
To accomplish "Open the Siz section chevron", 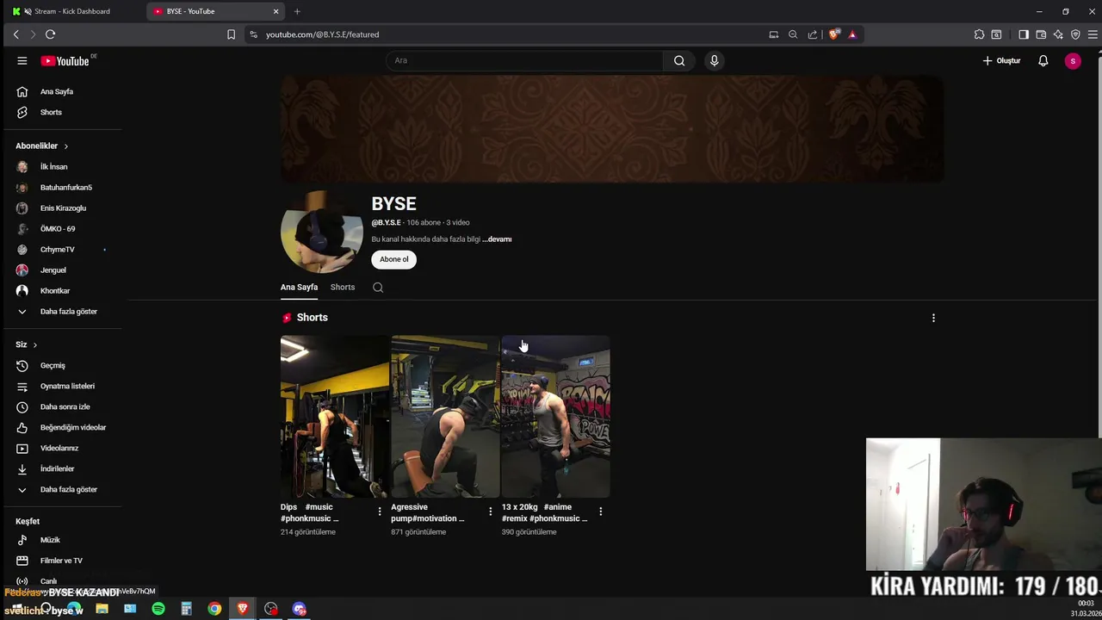I will (x=34, y=344).
